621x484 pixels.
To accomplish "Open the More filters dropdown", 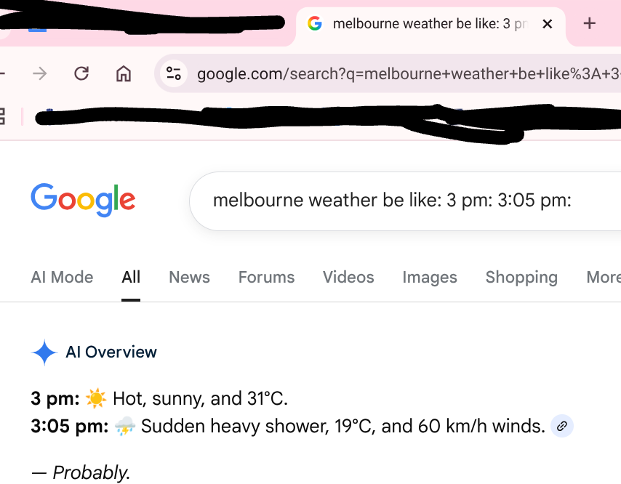I will click(x=603, y=277).
